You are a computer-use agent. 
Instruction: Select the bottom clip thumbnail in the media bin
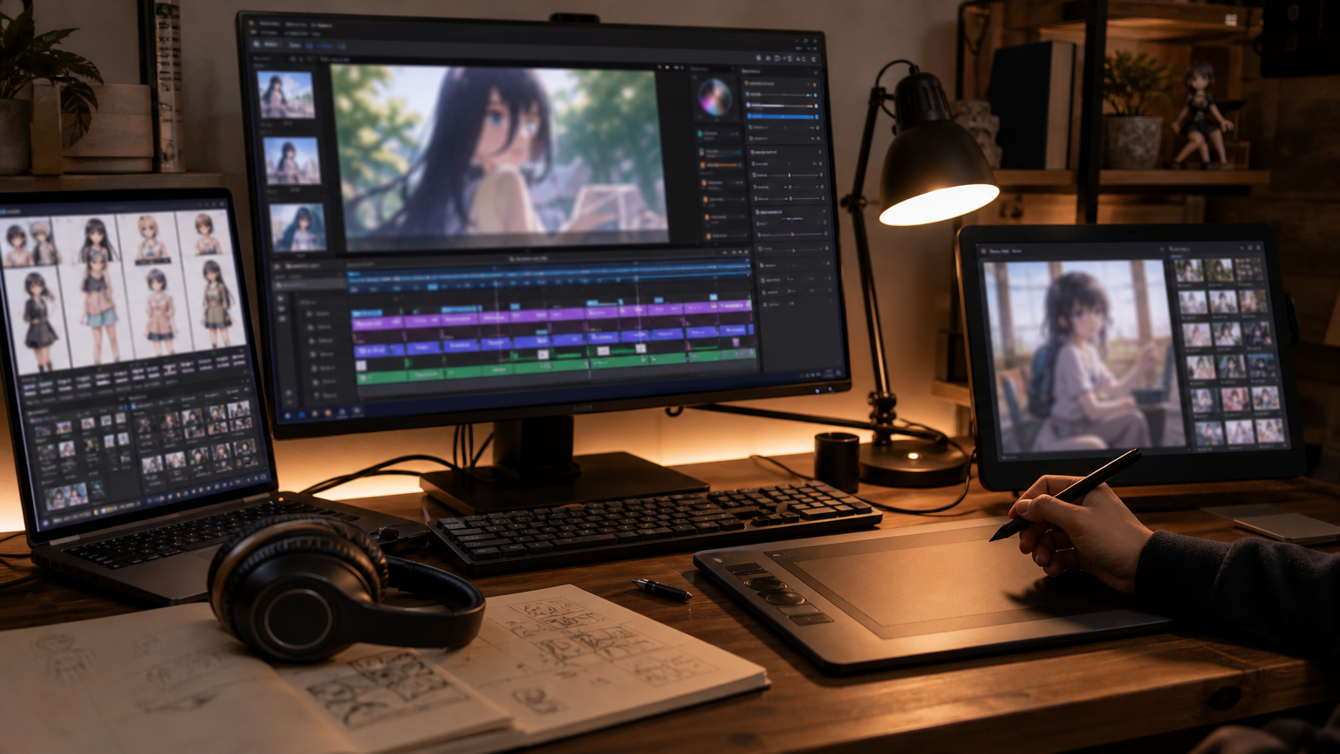[297, 227]
